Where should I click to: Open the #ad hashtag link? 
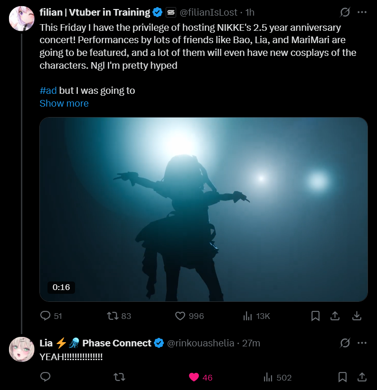pyautogui.click(x=48, y=91)
